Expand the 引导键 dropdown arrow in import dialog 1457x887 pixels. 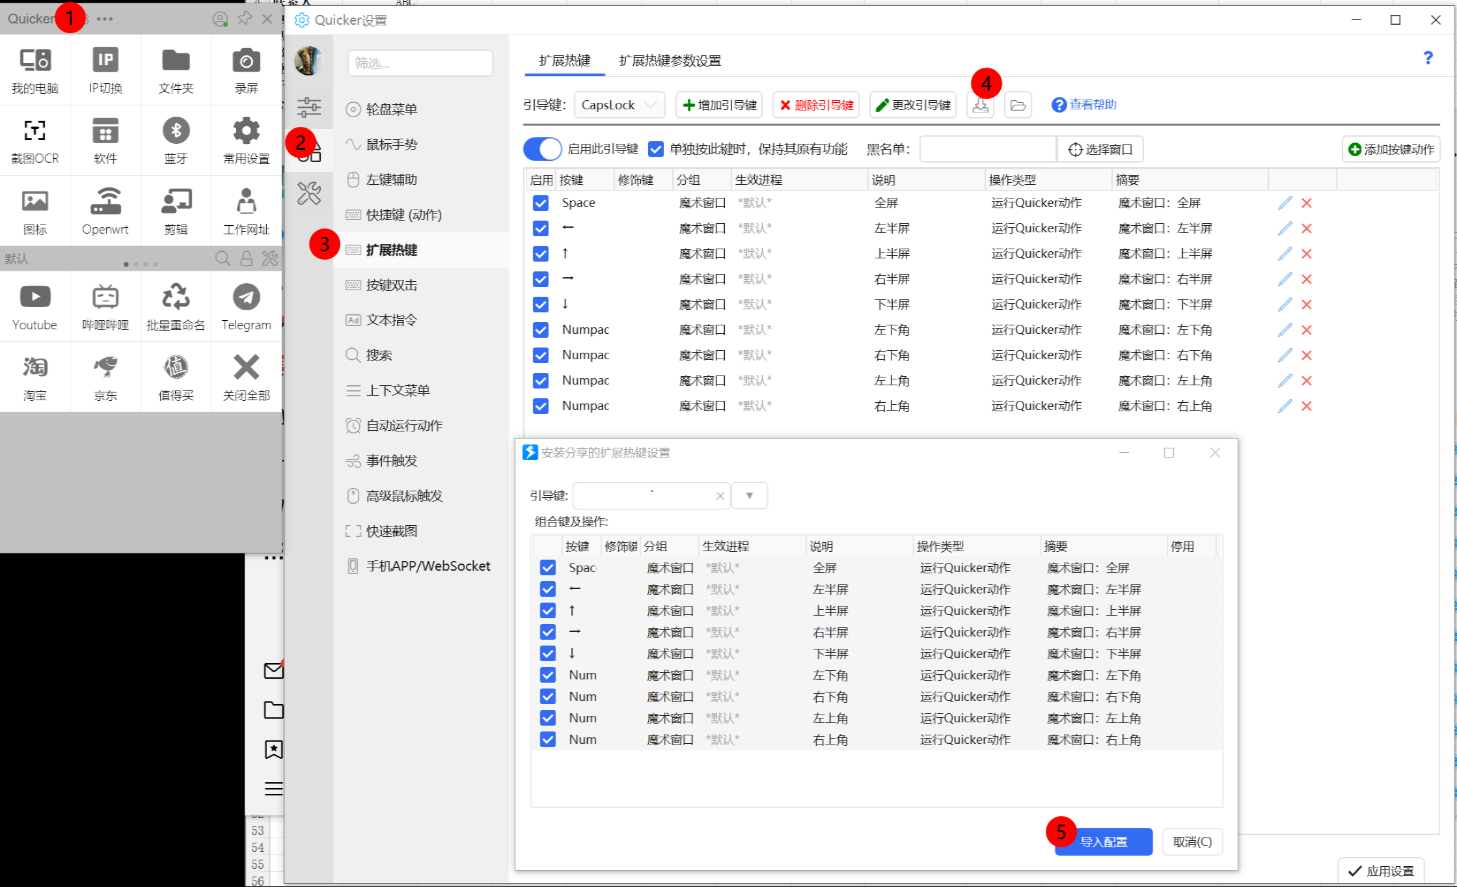click(750, 496)
